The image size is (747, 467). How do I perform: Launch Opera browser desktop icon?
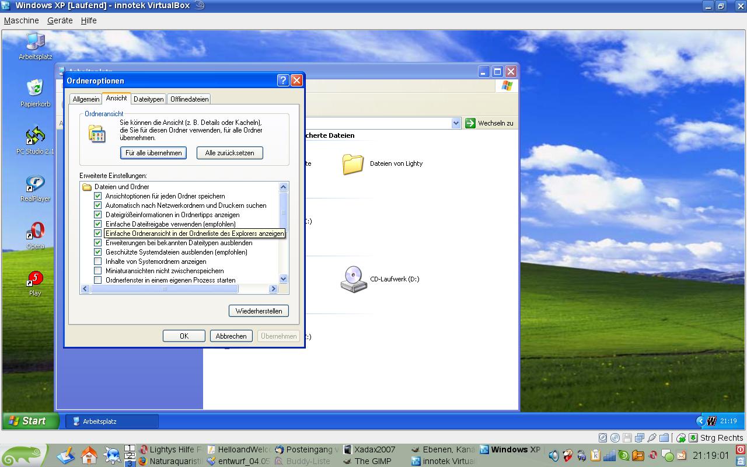coord(35,231)
